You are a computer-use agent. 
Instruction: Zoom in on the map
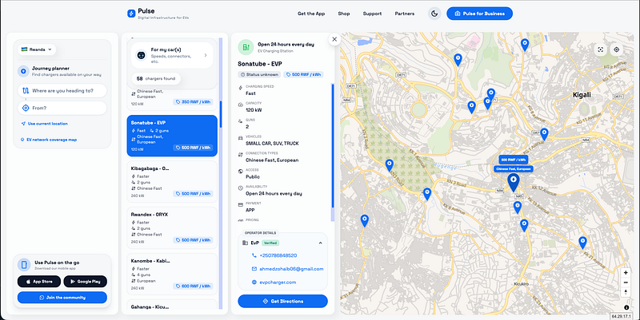coord(626,272)
